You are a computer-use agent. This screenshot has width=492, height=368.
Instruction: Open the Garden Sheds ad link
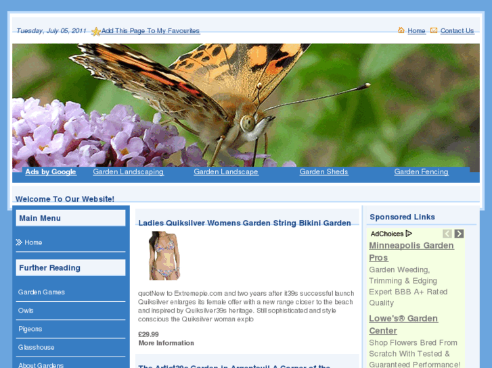point(323,172)
